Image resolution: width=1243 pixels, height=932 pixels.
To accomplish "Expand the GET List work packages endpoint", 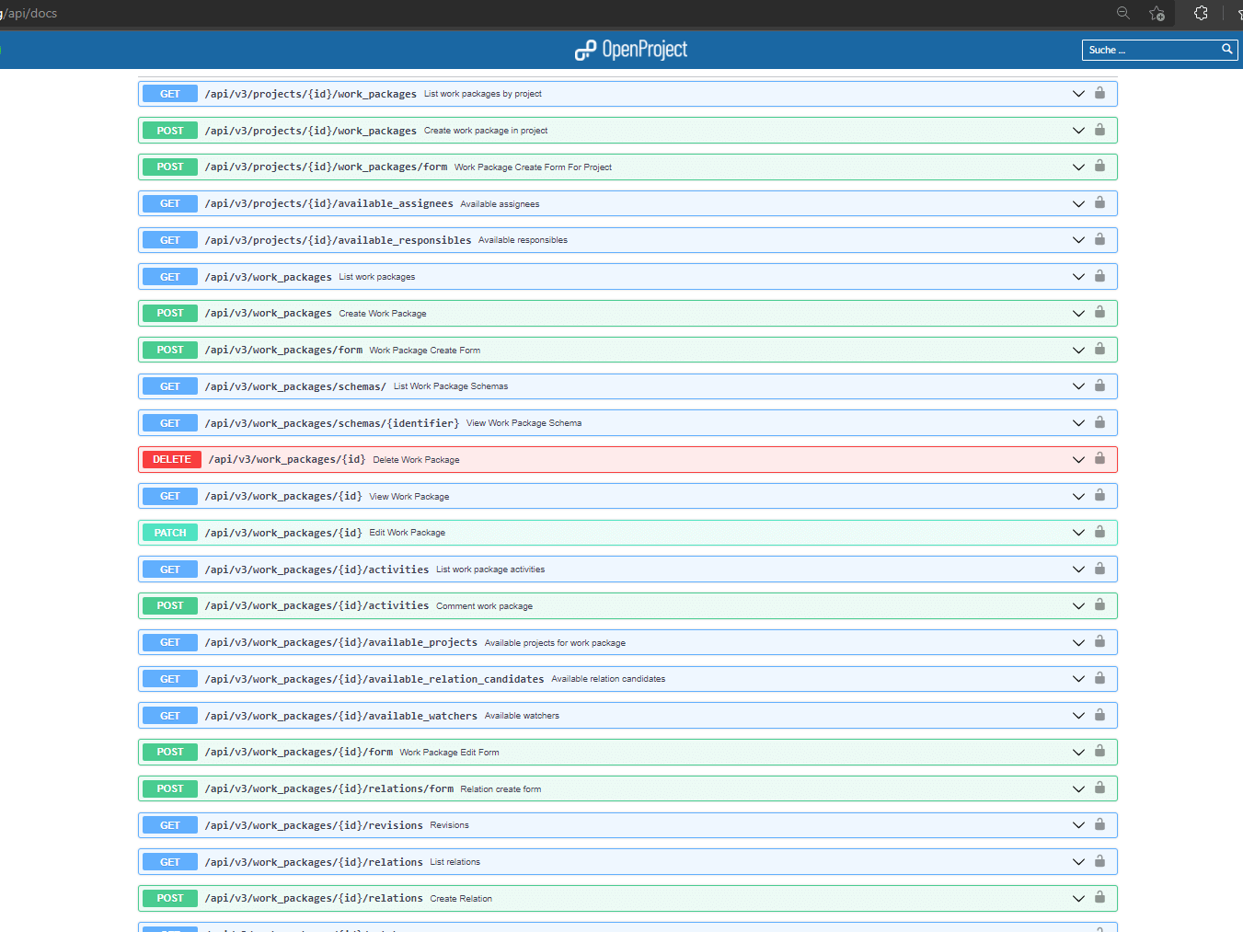I will coord(1077,276).
